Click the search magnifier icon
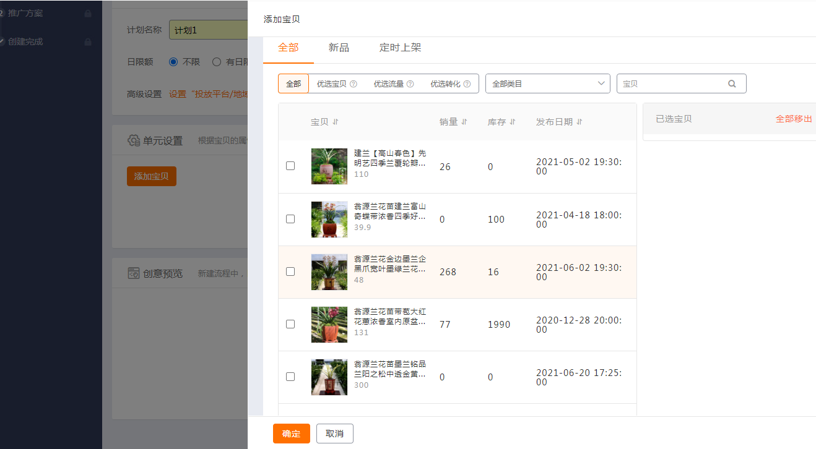816x449 pixels. pyautogui.click(x=732, y=84)
